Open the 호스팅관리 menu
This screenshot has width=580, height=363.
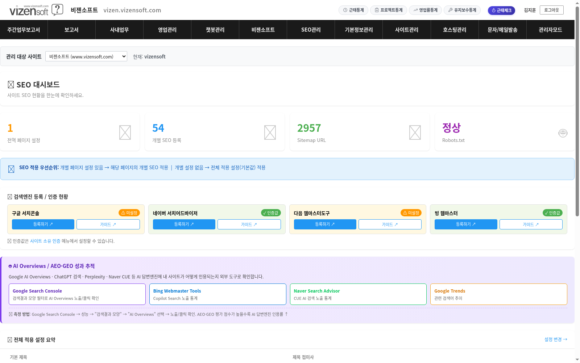click(455, 30)
